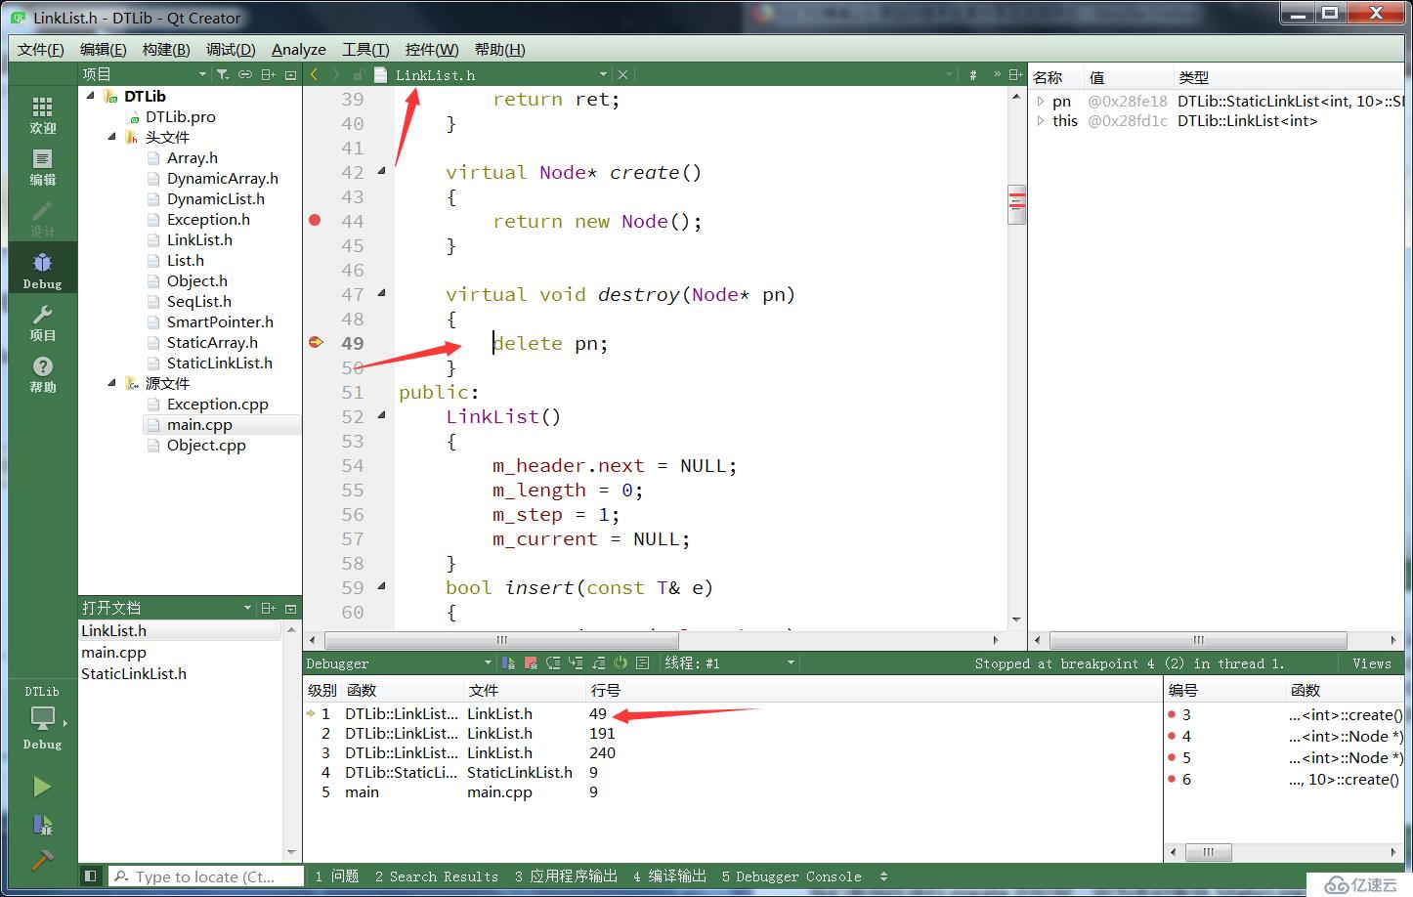Screen dimensions: 1413x897
Task: Stop the debugger with the red stop icon
Action: coord(531,663)
